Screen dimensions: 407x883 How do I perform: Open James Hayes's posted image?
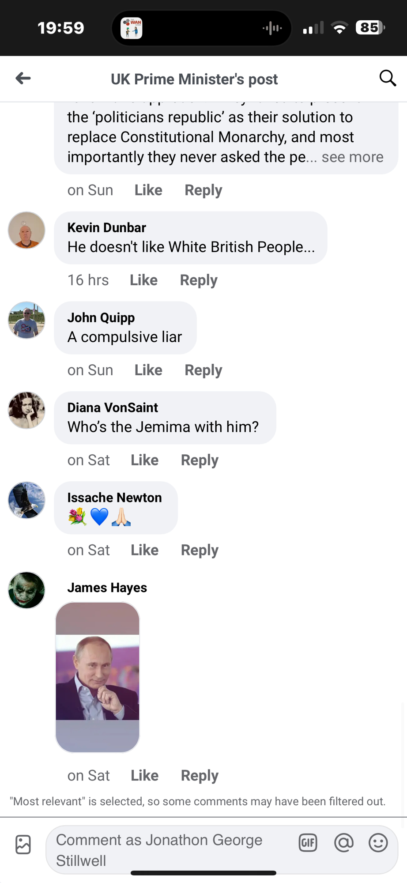point(98,677)
